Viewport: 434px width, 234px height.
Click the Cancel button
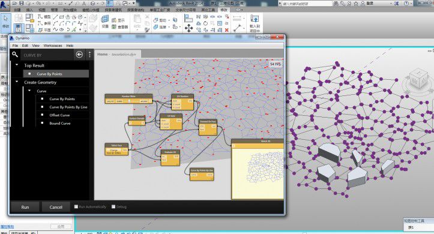click(56, 207)
